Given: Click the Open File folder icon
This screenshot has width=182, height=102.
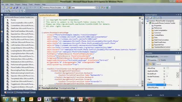Looking at the screenshot, I should tap(11, 8).
